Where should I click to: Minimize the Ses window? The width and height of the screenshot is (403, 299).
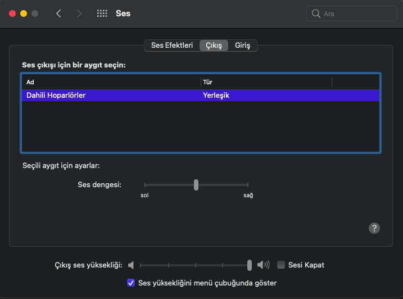tap(24, 13)
